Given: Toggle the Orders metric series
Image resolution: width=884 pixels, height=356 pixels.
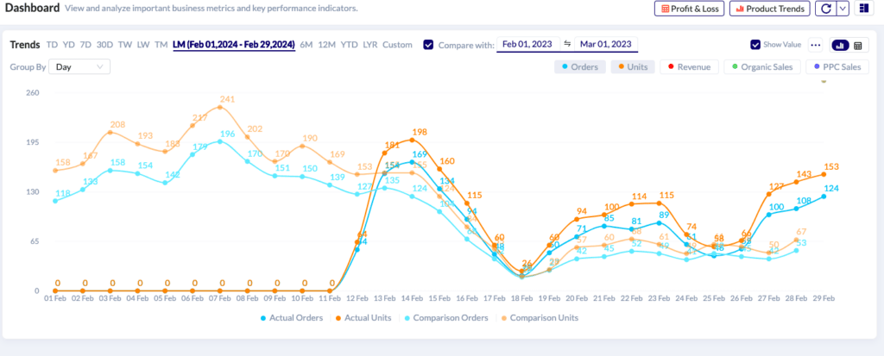Looking at the screenshot, I should 579,66.
